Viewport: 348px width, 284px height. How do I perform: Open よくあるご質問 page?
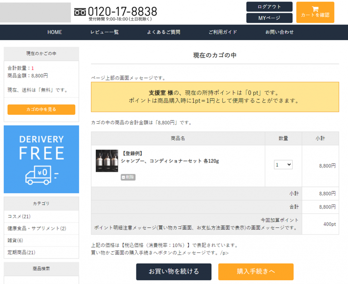click(163, 32)
